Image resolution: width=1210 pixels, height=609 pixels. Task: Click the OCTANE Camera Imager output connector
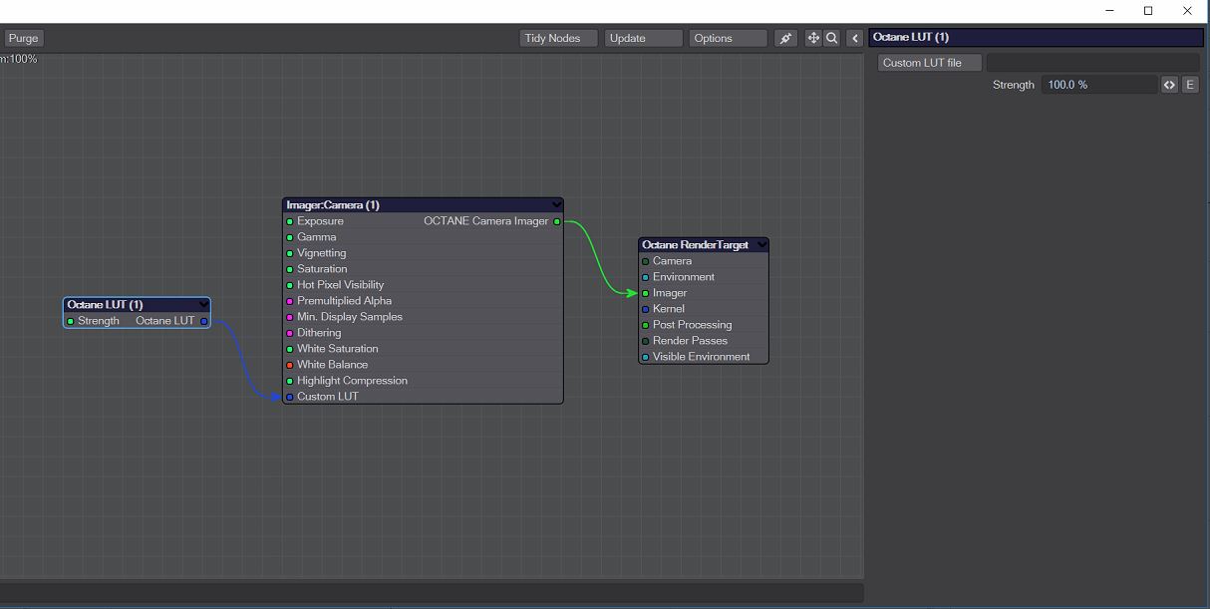point(556,221)
